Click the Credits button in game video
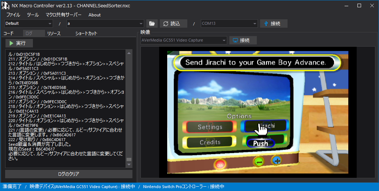The height and width of the screenshot is (191, 379). coord(210,143)
